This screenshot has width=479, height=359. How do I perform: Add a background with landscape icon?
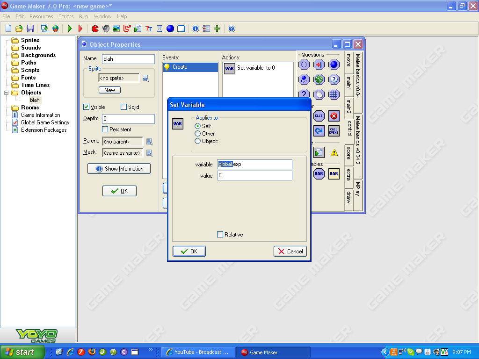point(116,29)
